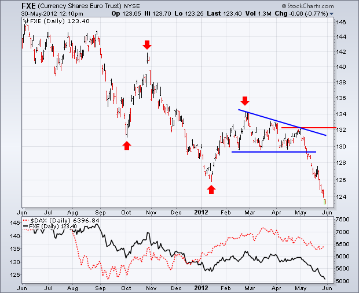Click the 7000 label on DAX axis
359x293 pixels.
point(343,232)
